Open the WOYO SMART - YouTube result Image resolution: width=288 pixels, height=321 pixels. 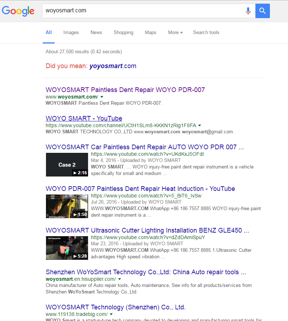click(x=84, y=118)
